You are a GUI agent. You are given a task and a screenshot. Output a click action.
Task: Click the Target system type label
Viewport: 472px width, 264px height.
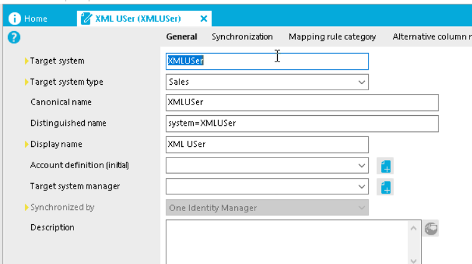pyautogui.click(x=67, y=82)
